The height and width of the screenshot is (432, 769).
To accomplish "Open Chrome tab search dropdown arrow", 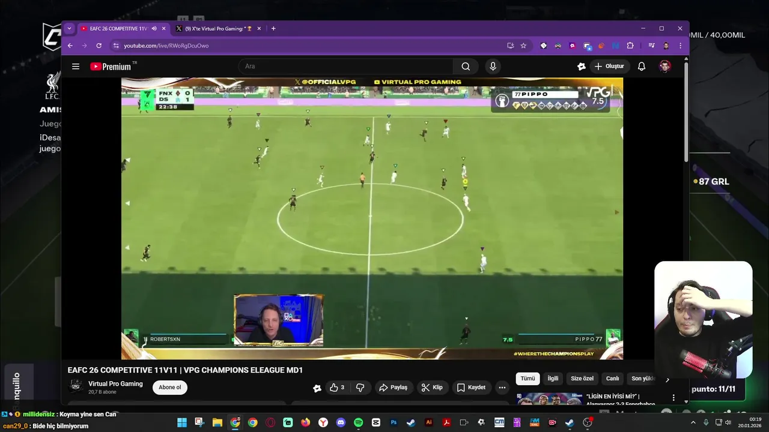I will pyautogui.click(x=69, y=28).
